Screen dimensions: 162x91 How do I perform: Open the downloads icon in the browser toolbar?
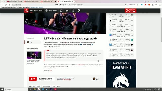coord(160,5)
